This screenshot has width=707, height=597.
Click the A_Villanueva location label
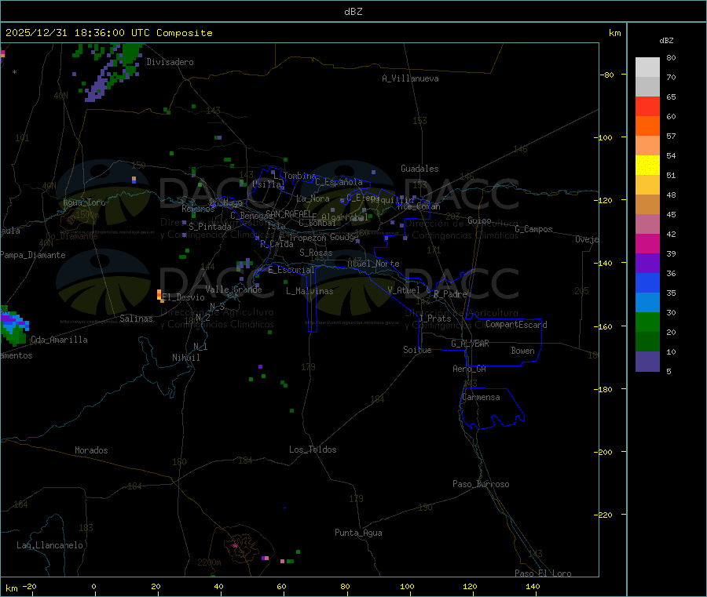410,78
